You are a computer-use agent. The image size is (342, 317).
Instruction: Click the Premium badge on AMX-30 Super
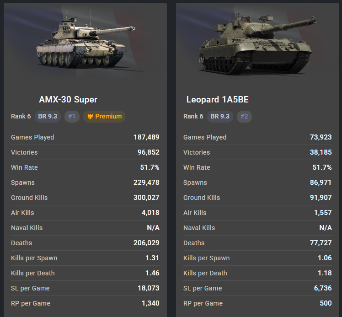tap(104, 117)
